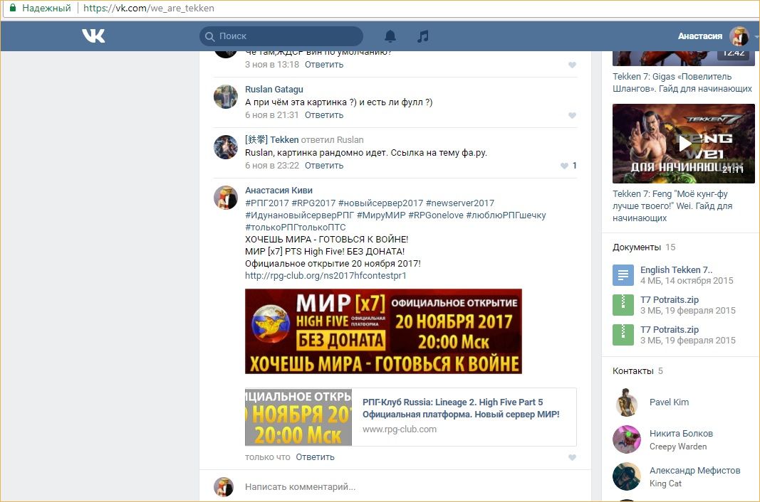Viewport: 760px width, 502px height.
Task: Reply to Ruslan Gatagu's comment
Action: coord(324,114)
